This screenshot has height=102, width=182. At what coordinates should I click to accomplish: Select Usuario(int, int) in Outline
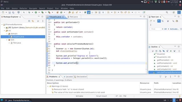pos(164,57)
